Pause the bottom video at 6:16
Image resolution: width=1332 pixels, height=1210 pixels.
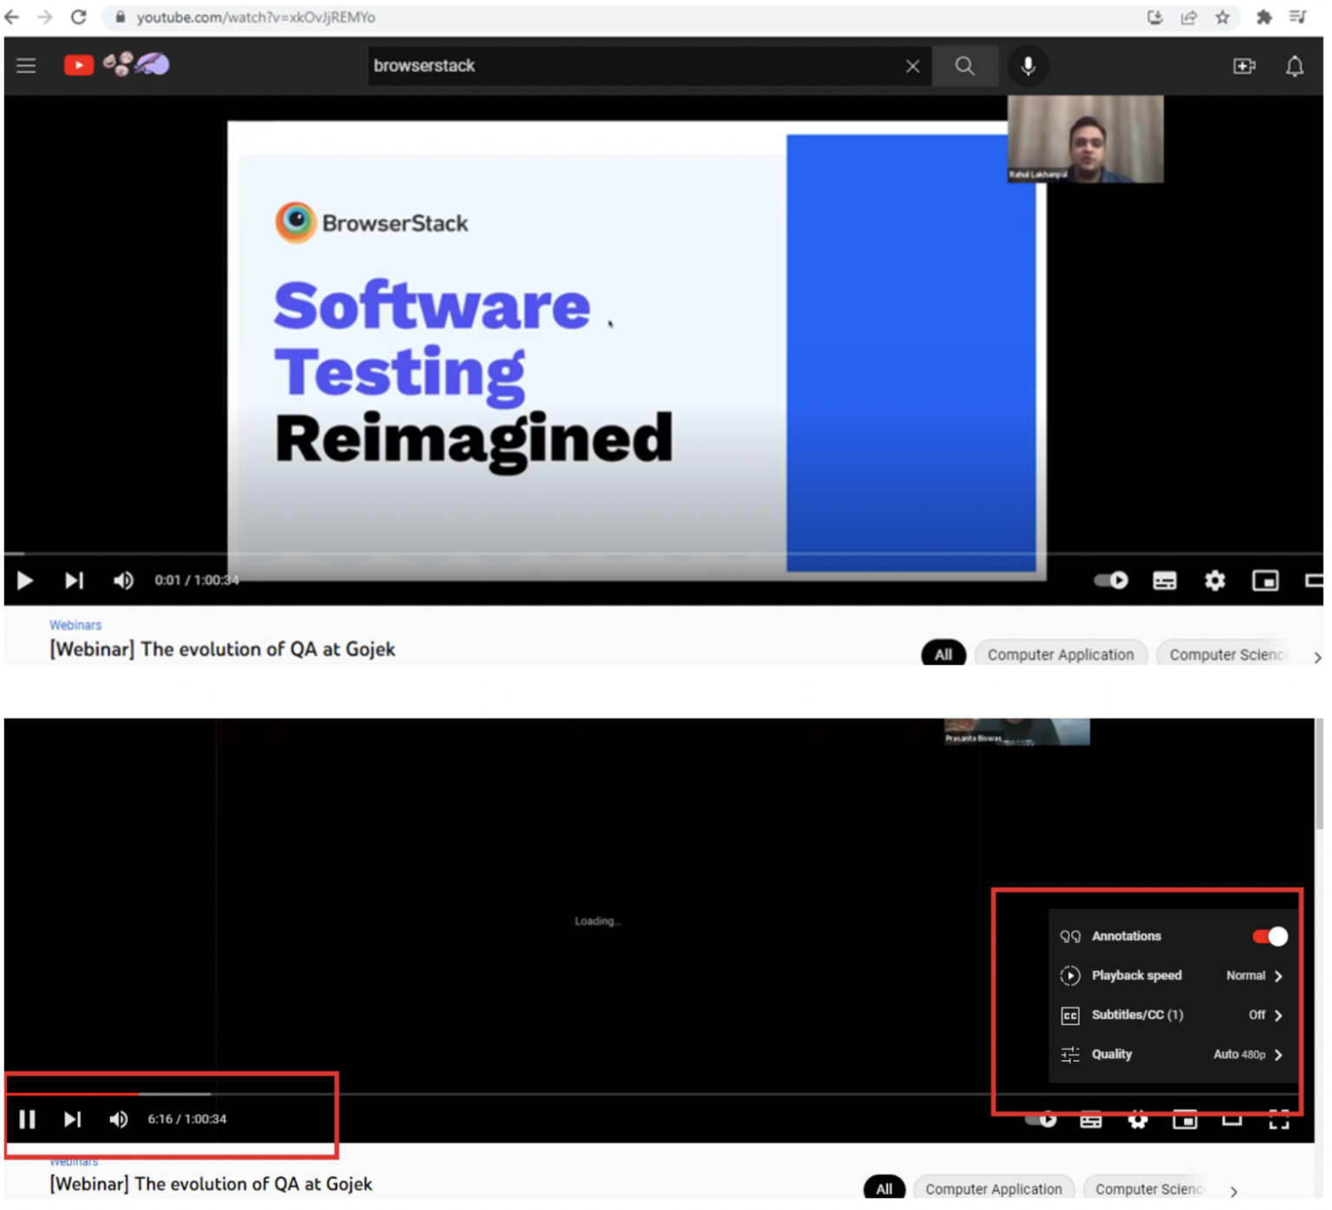coord(27,1119)
